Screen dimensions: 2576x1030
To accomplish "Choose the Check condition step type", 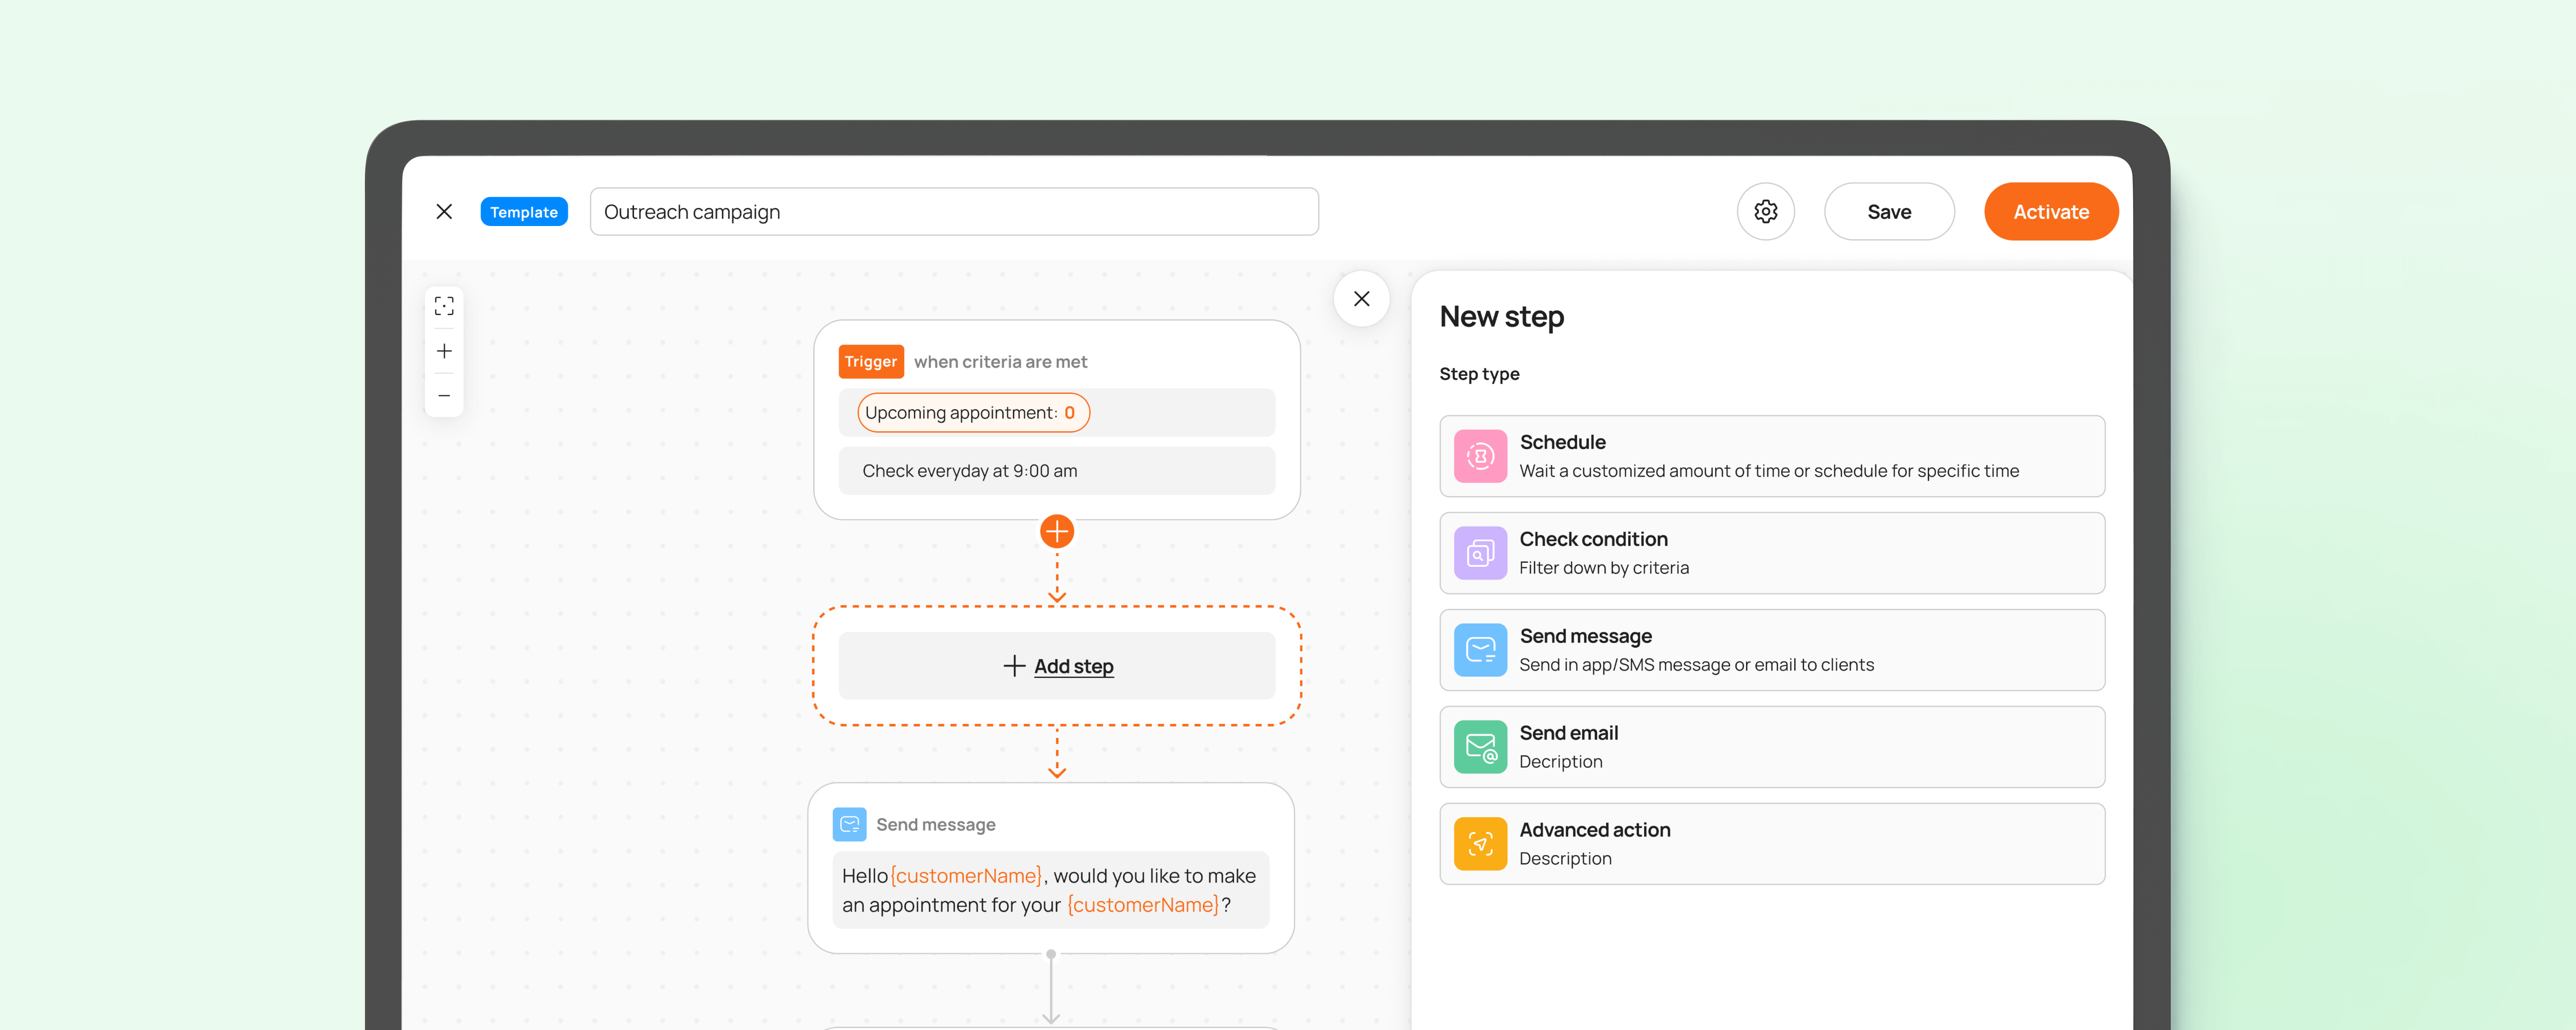I will point(1772,553).
